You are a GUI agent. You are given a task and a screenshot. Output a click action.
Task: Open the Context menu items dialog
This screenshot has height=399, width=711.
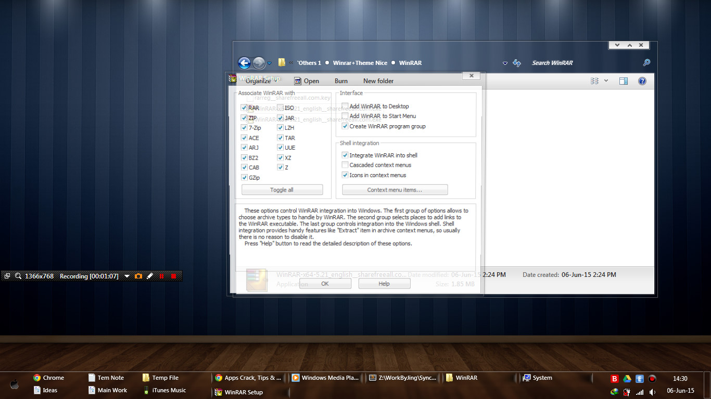[x=395, y=190]
